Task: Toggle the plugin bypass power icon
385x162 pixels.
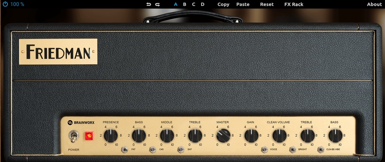Action: click(x=5, y=4)
